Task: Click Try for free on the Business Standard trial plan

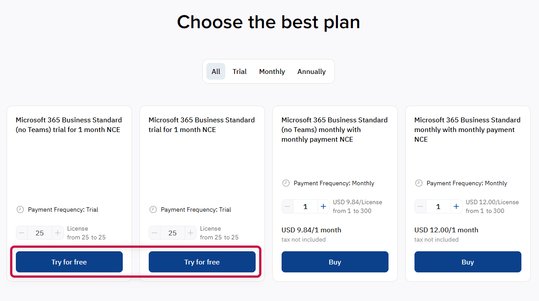Action: click(202, 261)
